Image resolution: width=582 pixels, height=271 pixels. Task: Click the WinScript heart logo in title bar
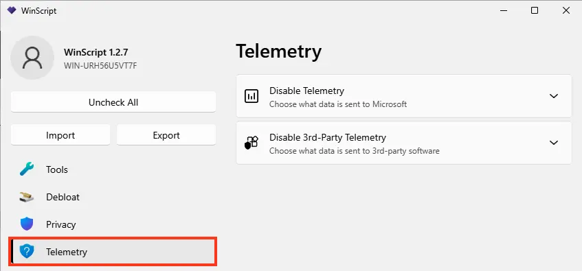pyautogui.click(x=12, y=10)
